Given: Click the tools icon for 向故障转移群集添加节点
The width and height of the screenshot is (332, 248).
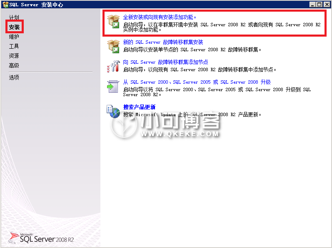Looking at the screenshot, I should point(113,66).
